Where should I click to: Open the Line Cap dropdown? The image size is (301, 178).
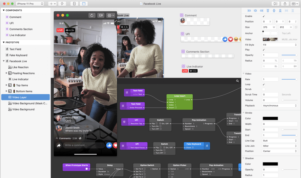pyautogui.click(x=280, y=141)
